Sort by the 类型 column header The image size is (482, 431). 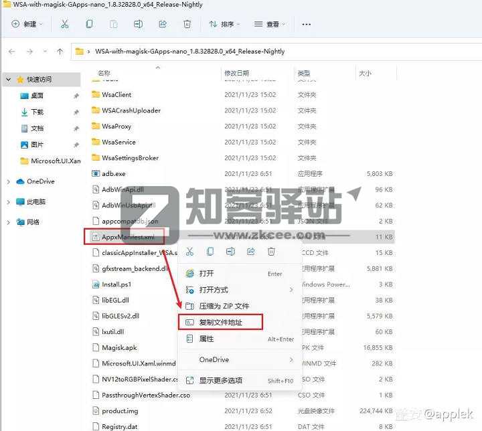304,73
